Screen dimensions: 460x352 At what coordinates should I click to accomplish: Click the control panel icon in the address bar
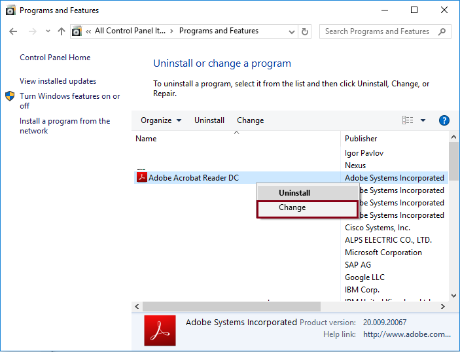pyautogui.click(x=77, y=31)
